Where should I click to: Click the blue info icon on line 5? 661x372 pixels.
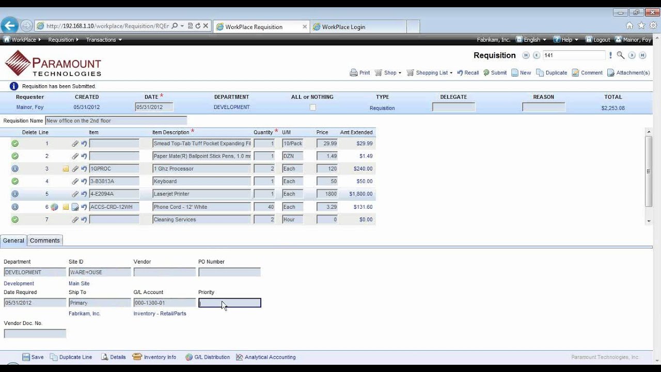(x=15, y=194)
